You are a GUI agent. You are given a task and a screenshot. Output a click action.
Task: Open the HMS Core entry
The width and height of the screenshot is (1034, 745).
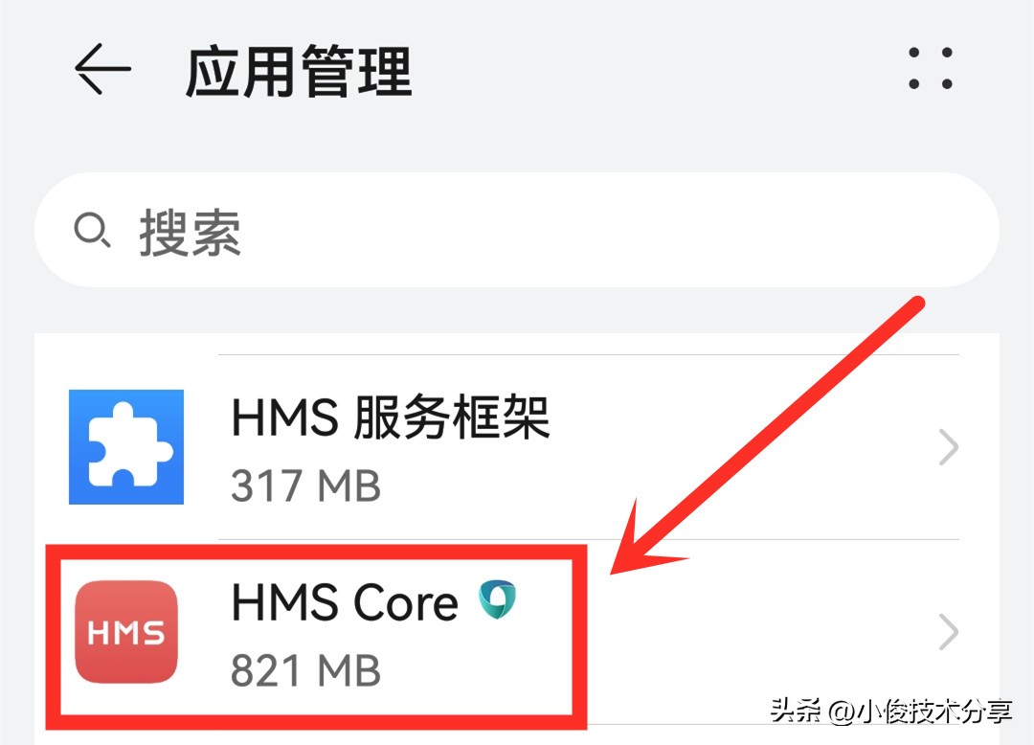pos(517,632)
